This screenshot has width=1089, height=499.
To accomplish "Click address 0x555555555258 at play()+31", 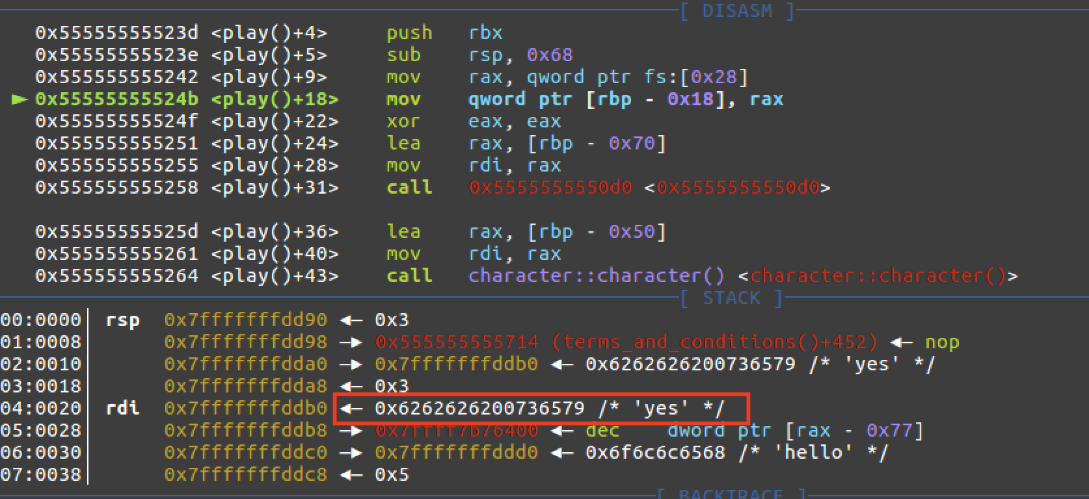I will [x=116, y=187].
